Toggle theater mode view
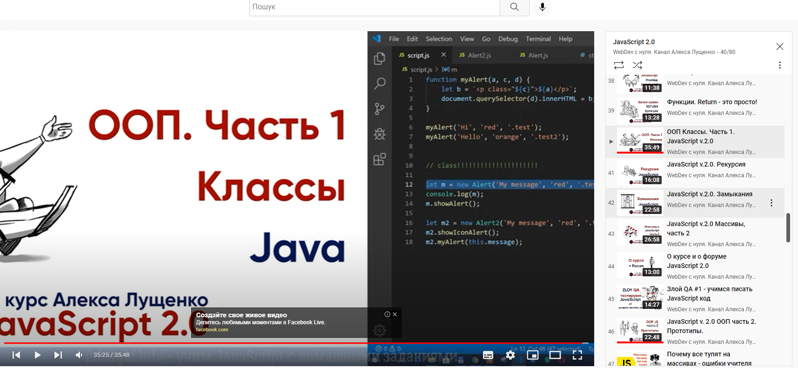The width and height of the screenshot is (798, 368). [555, 355]
